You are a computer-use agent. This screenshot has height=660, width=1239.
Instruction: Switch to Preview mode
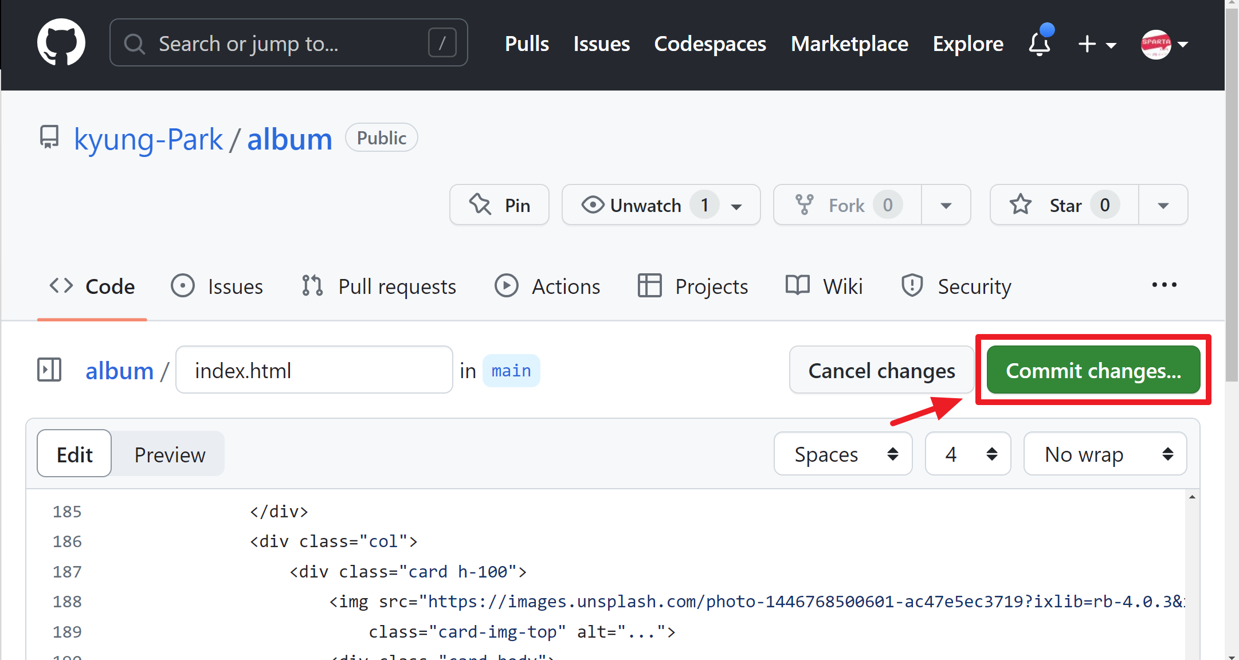(170, 454)
